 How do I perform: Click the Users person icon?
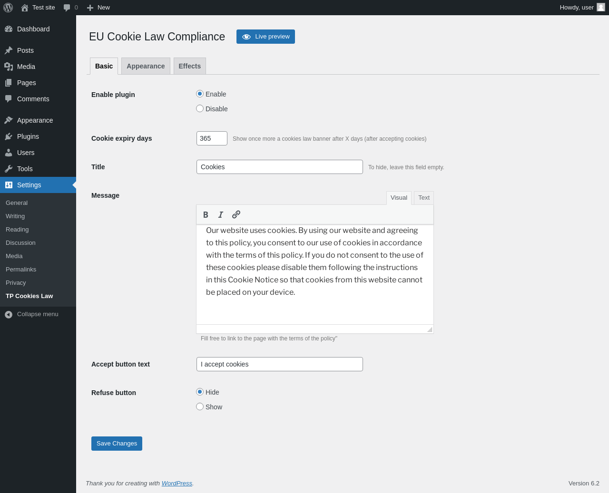[9, 153]
